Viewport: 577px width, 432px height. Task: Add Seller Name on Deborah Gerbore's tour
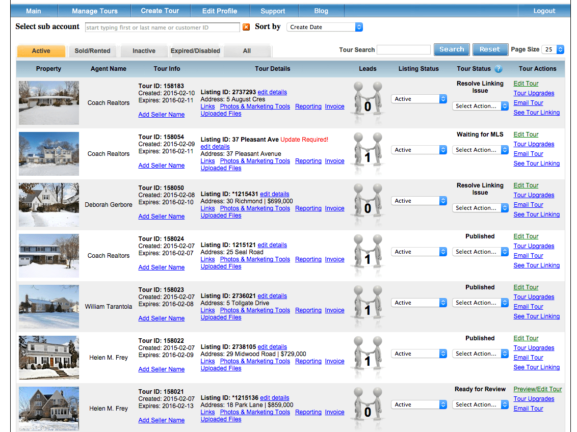(x=161, y=216)
